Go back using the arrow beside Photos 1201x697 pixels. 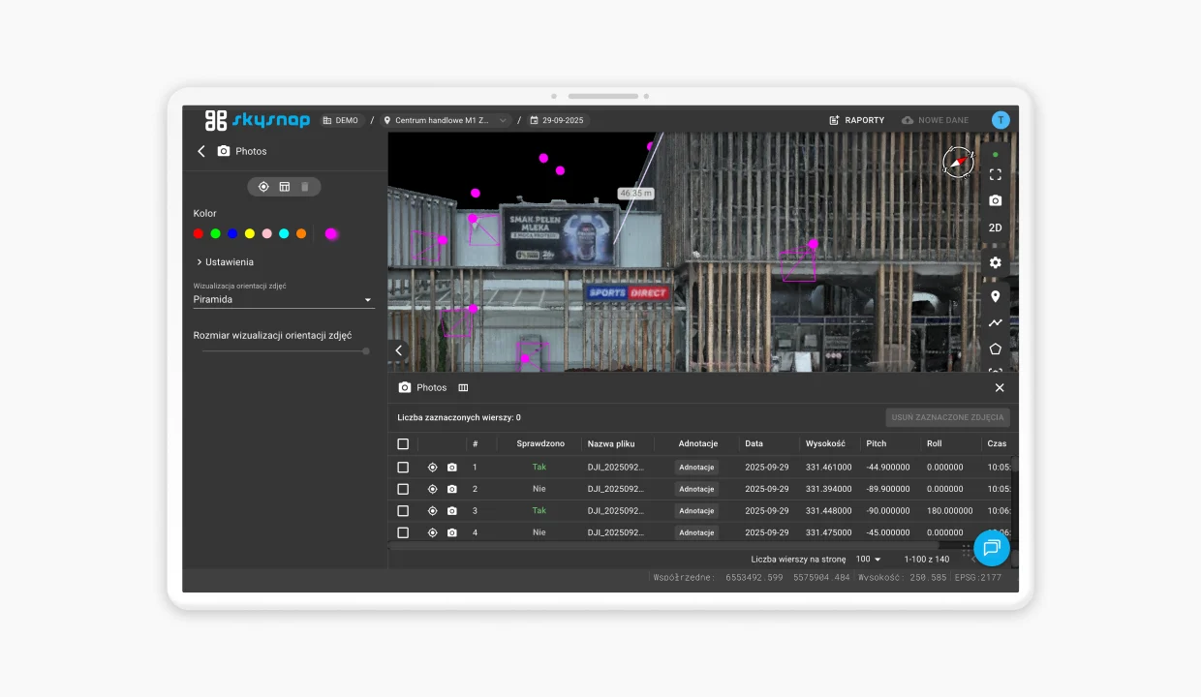pyautogui.click(x=201, y=151)
